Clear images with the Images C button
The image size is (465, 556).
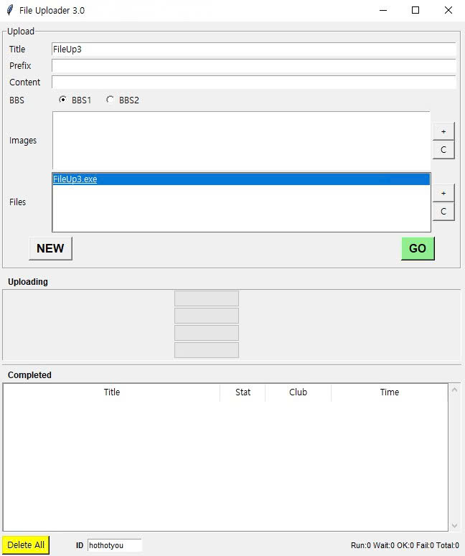[x=443, y=150]
